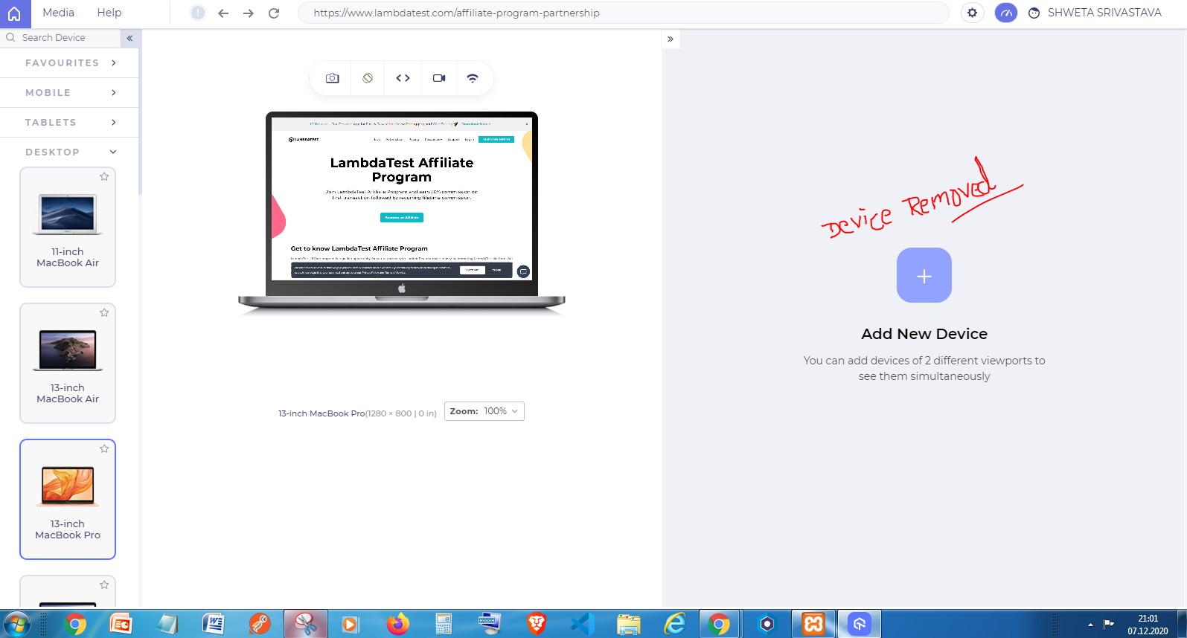The height and width of the screenshot is (638, 1187).
Task: Open the Help menu
Action: click(x=109, y=13)
